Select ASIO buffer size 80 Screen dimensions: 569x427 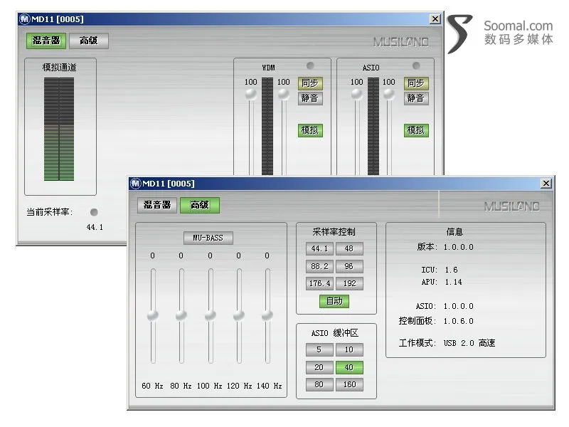tap(319, 384)
